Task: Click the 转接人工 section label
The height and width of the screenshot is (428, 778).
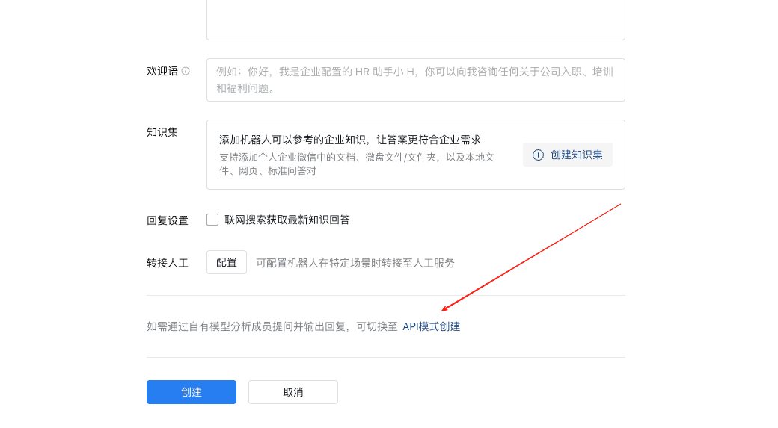Action: (x=168, y=263)
